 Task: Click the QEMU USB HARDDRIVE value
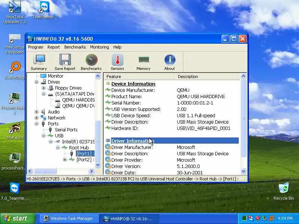(201, 97)
